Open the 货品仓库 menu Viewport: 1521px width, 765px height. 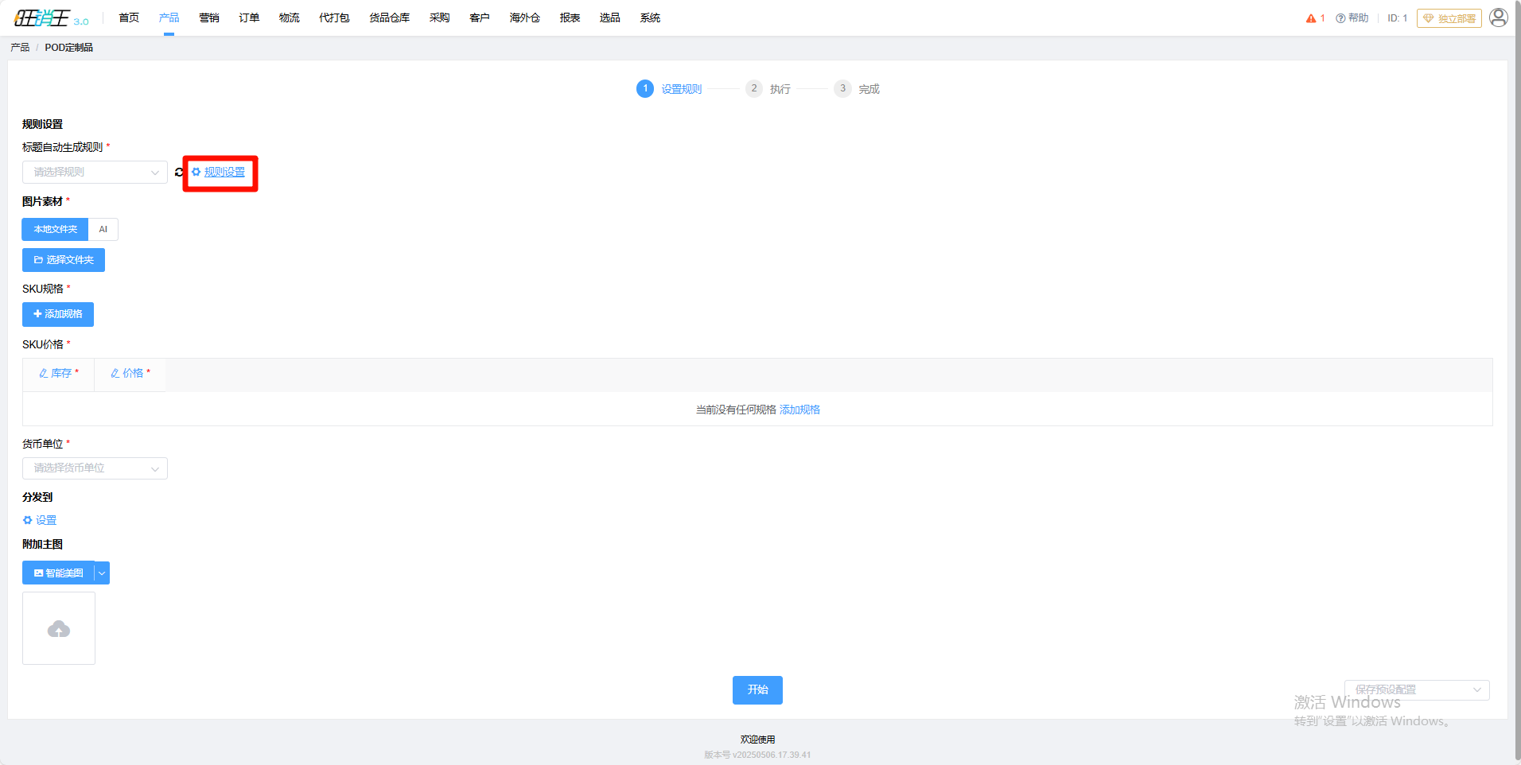390,17
